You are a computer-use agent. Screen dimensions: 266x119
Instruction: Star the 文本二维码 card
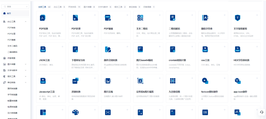pyautogui.click(x=160, y=15)
